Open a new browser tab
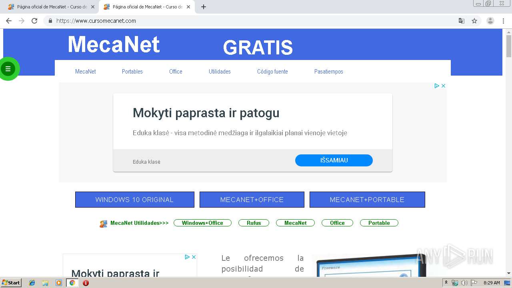 pos(204,7)
